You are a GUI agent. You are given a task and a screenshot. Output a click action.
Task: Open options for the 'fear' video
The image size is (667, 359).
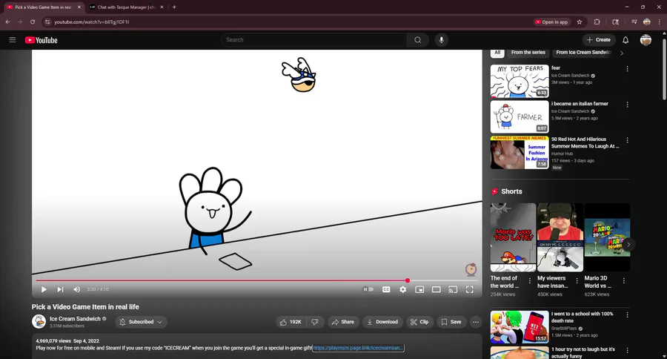tap(627, 68)
